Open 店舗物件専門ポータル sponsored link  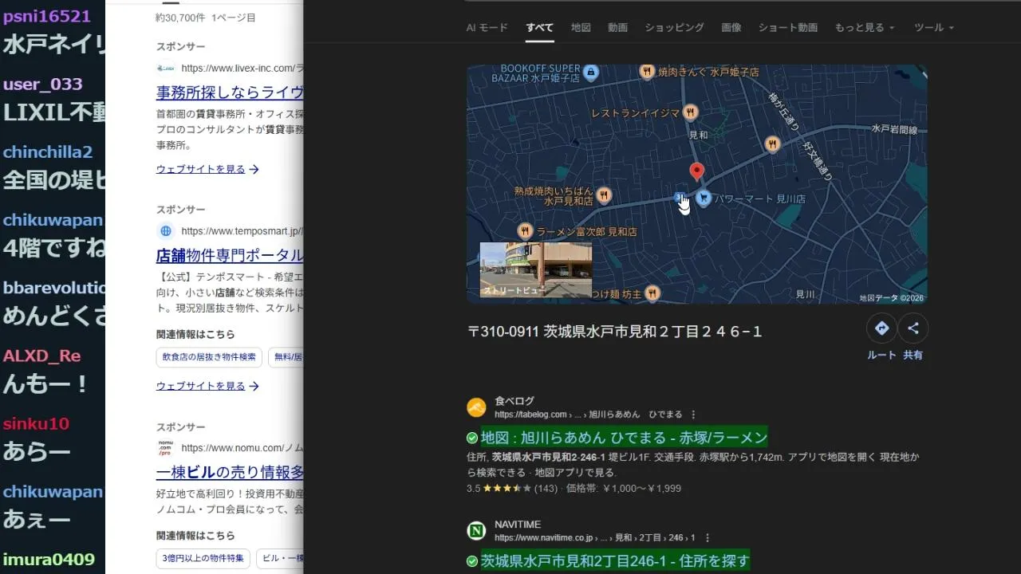[x=230, y=256]
